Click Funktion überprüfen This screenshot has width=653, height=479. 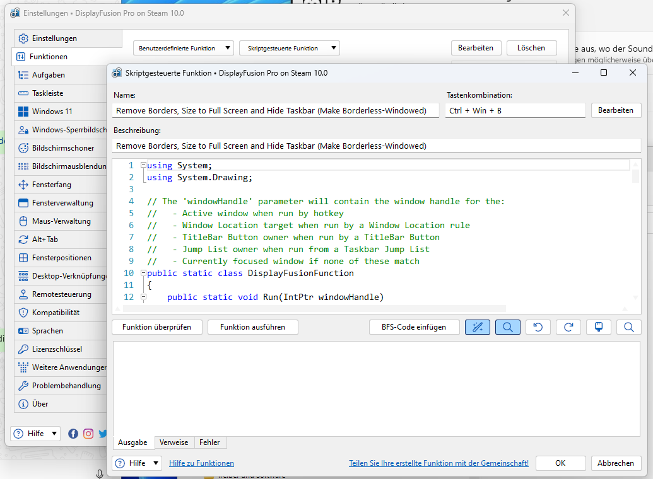coord(157,327)
